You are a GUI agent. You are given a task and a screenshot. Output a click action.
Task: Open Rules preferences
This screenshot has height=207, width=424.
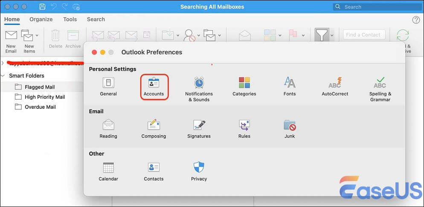tap(244, 129)
